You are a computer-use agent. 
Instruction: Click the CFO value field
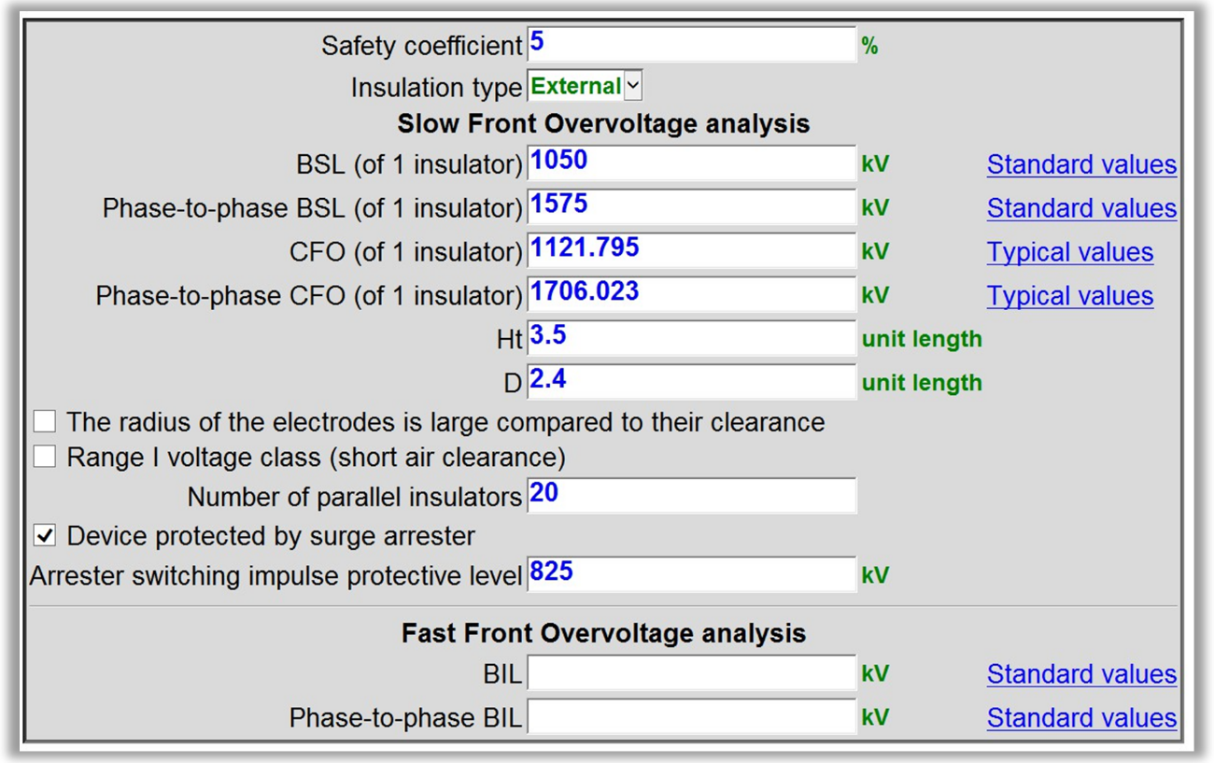point(691,251)
